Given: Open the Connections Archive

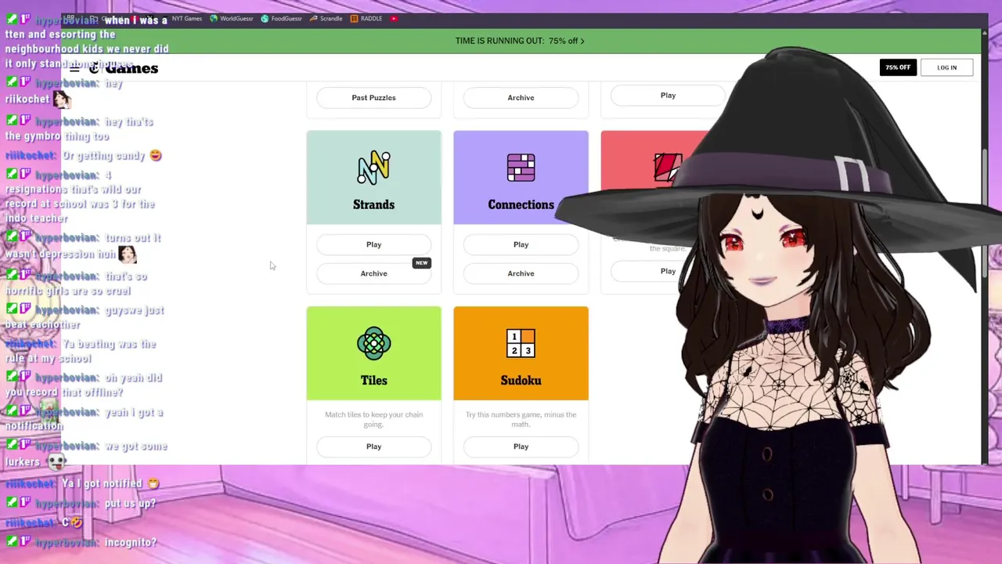Looking at the screenshot, I should 521,273.
